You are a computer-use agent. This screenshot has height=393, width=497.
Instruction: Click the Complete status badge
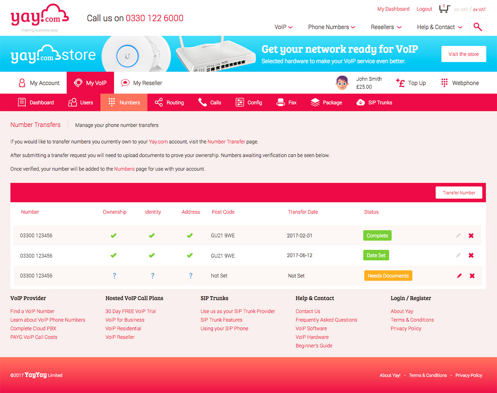click(377, 236)
